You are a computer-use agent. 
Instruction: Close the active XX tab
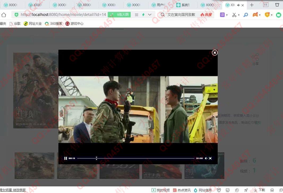(243, 5)
